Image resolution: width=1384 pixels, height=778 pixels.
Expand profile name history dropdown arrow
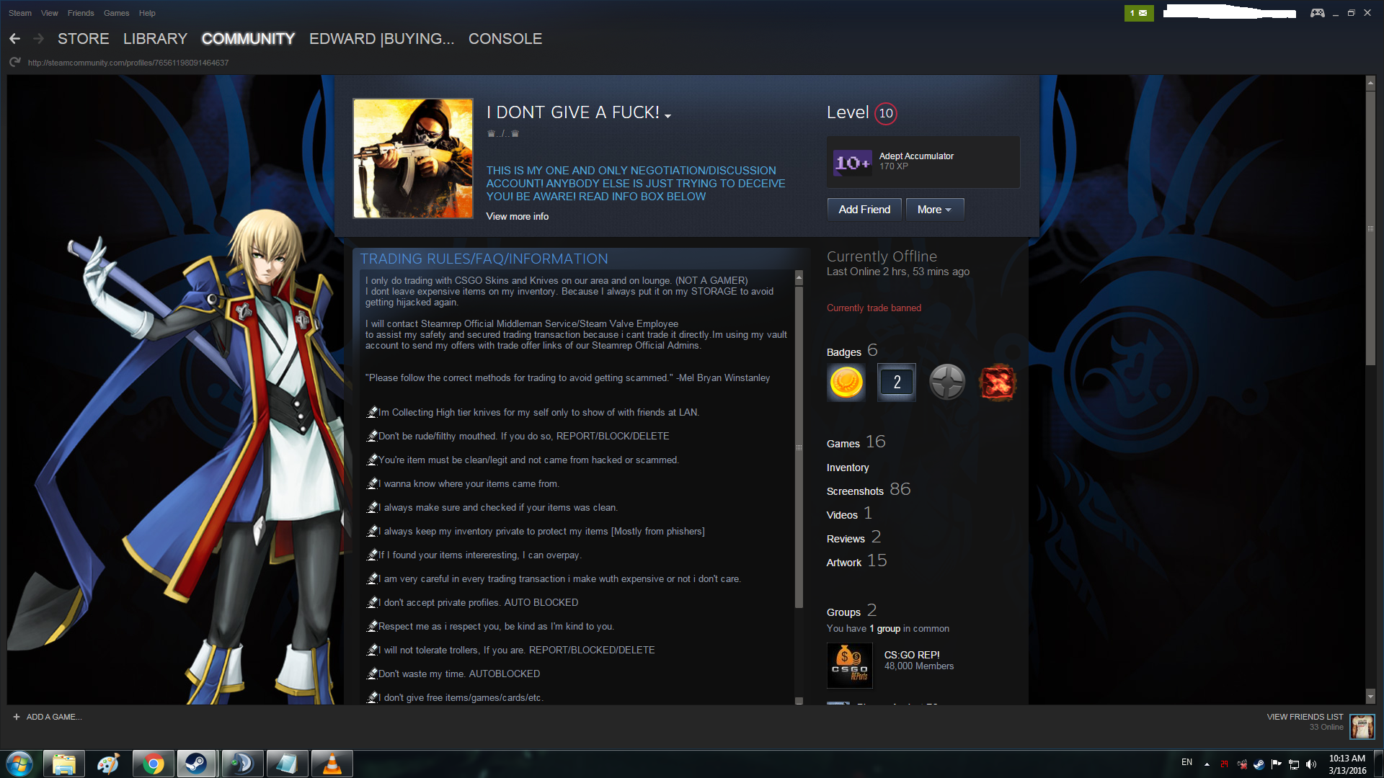click(668, 115)
